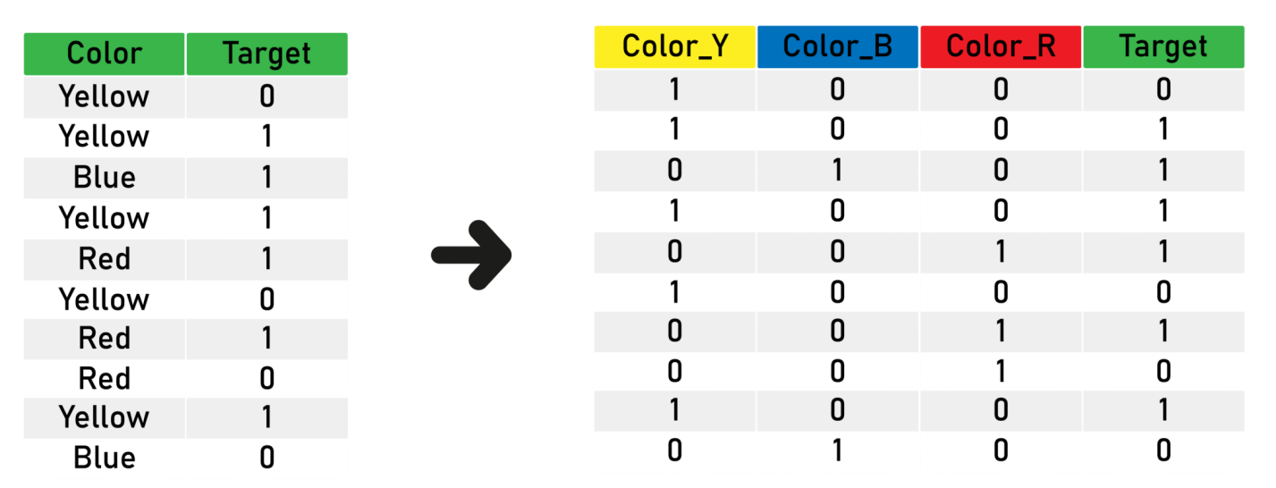Click the first Red cell in Color column
This screenshot has width=1276, height=488.
pyautogui.click(x=105, y=258)
